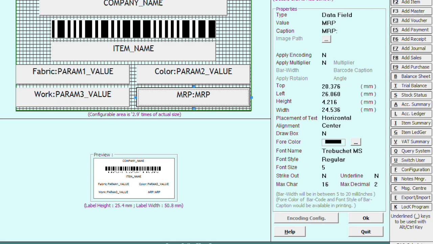Select the barcode element in designer

tap(133, 29)
